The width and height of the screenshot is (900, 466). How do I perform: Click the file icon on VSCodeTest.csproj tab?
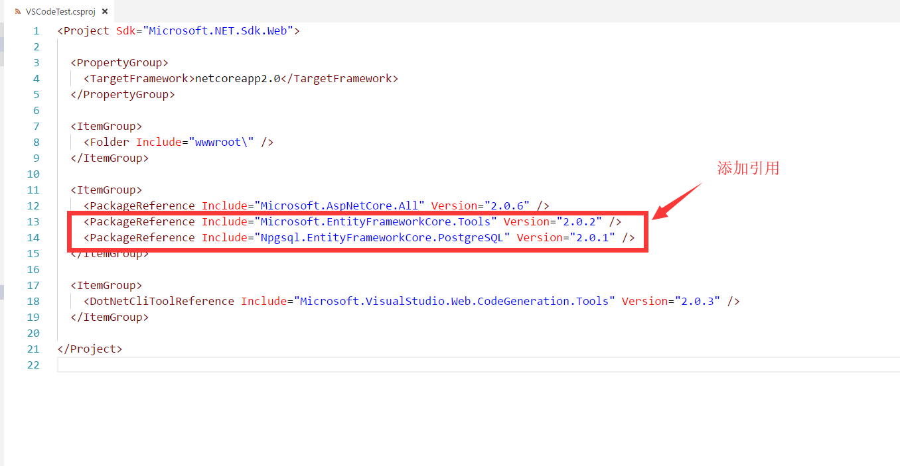click(17, 12)
